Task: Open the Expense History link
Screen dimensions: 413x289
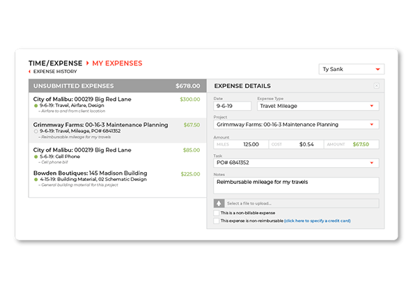Action: point(55,72)
